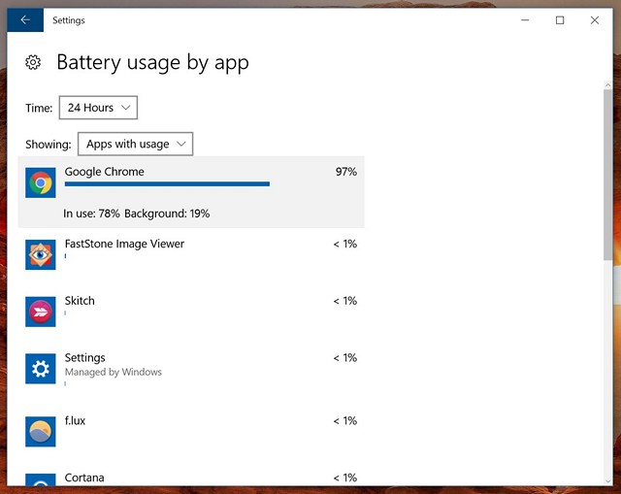Select the f.lux app icon

41,432
